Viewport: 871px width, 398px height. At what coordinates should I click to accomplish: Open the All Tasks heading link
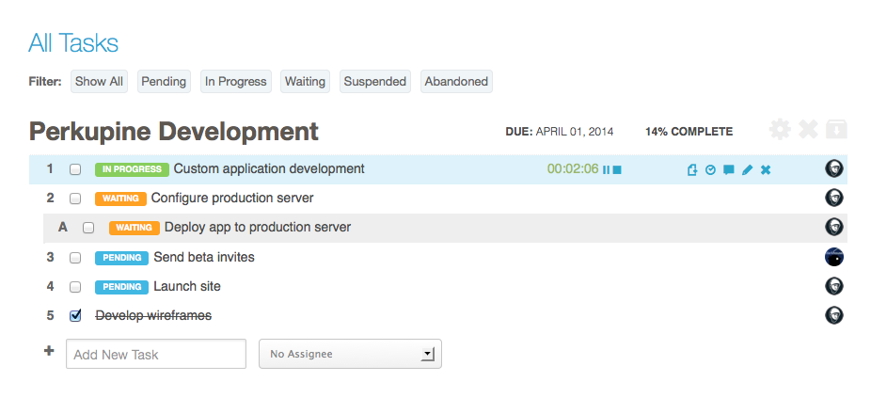(73, 42)
